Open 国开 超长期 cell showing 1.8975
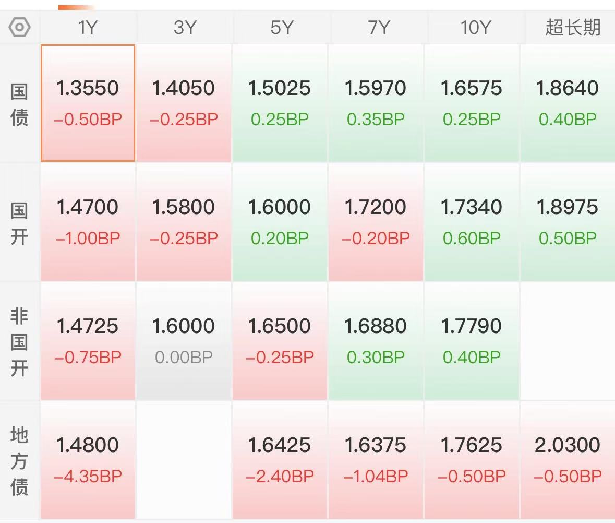Viewport: 615px width, 523px height. pos(568,222)
